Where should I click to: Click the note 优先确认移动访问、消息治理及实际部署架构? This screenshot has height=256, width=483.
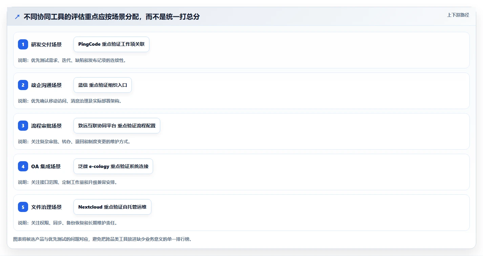point(76,101)
